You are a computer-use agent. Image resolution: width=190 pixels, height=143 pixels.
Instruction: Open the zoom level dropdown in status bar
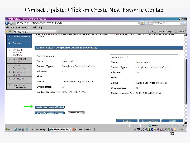[x=183, y=125]
